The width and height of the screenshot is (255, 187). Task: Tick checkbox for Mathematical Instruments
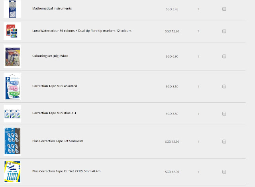point(224,9)
